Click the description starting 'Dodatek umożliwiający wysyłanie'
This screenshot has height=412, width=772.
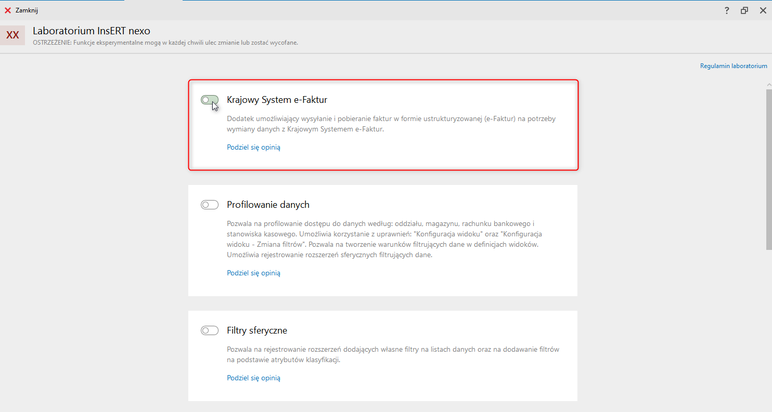391,124
